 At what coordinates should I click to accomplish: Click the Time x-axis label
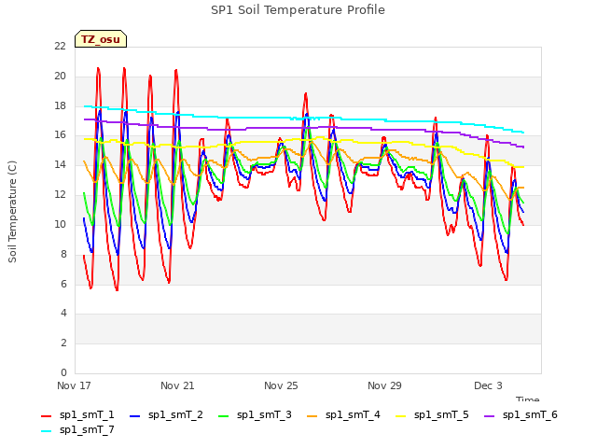528,399
